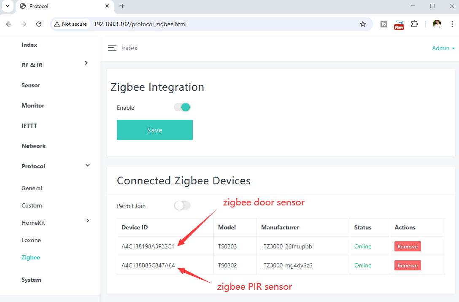The width and height of the screenshot is (459, 302).
Task: Click the hamburger menu icon beside Index
Action: pyautogui.click(x=112, y=48)
